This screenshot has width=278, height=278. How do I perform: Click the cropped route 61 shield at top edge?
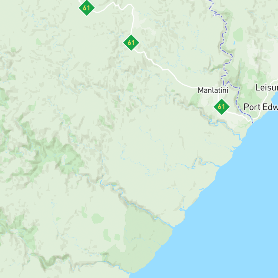86,8
